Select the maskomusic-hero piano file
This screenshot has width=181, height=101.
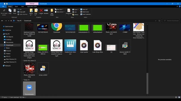70,47
